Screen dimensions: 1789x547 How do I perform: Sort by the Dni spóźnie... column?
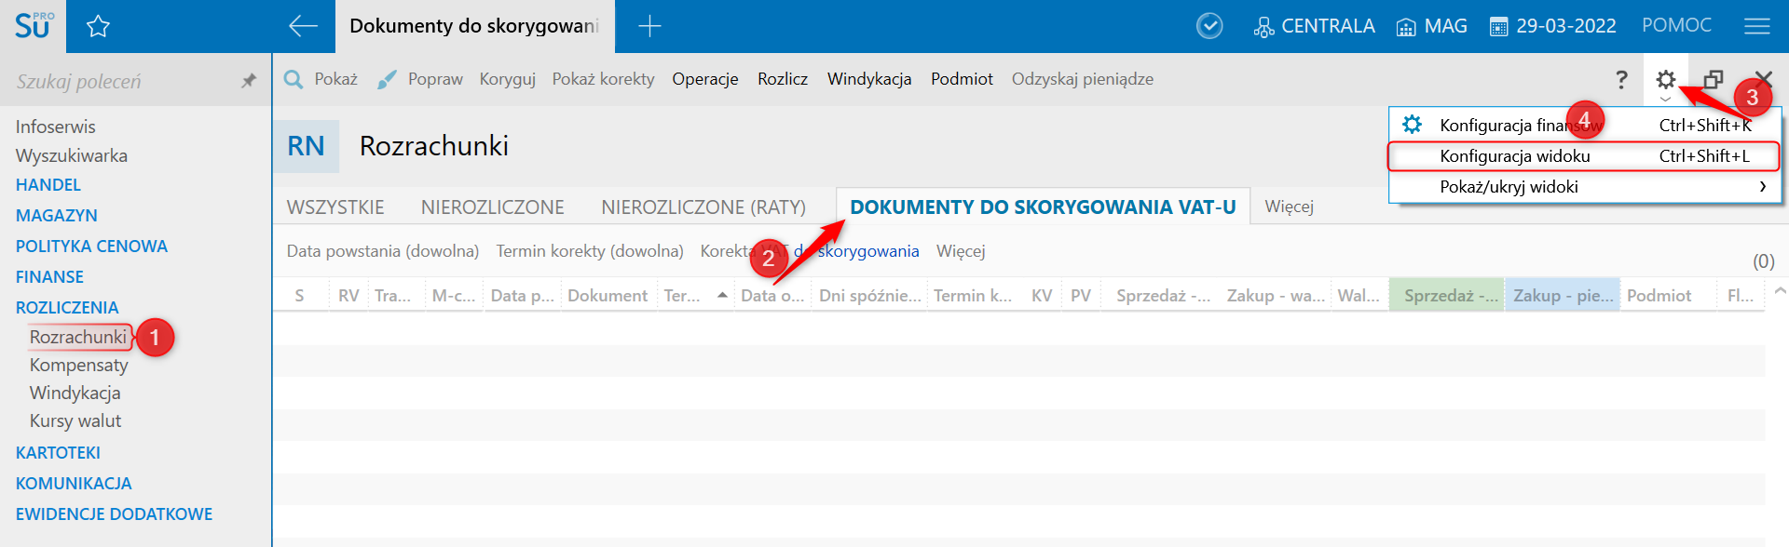(870, 296)
